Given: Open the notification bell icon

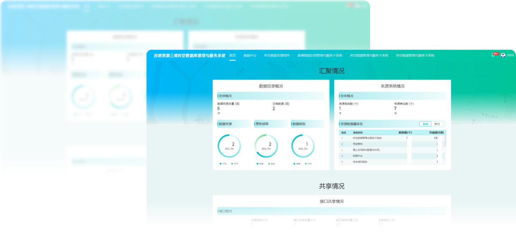Looking at the screenshot, I should [493, 55].
